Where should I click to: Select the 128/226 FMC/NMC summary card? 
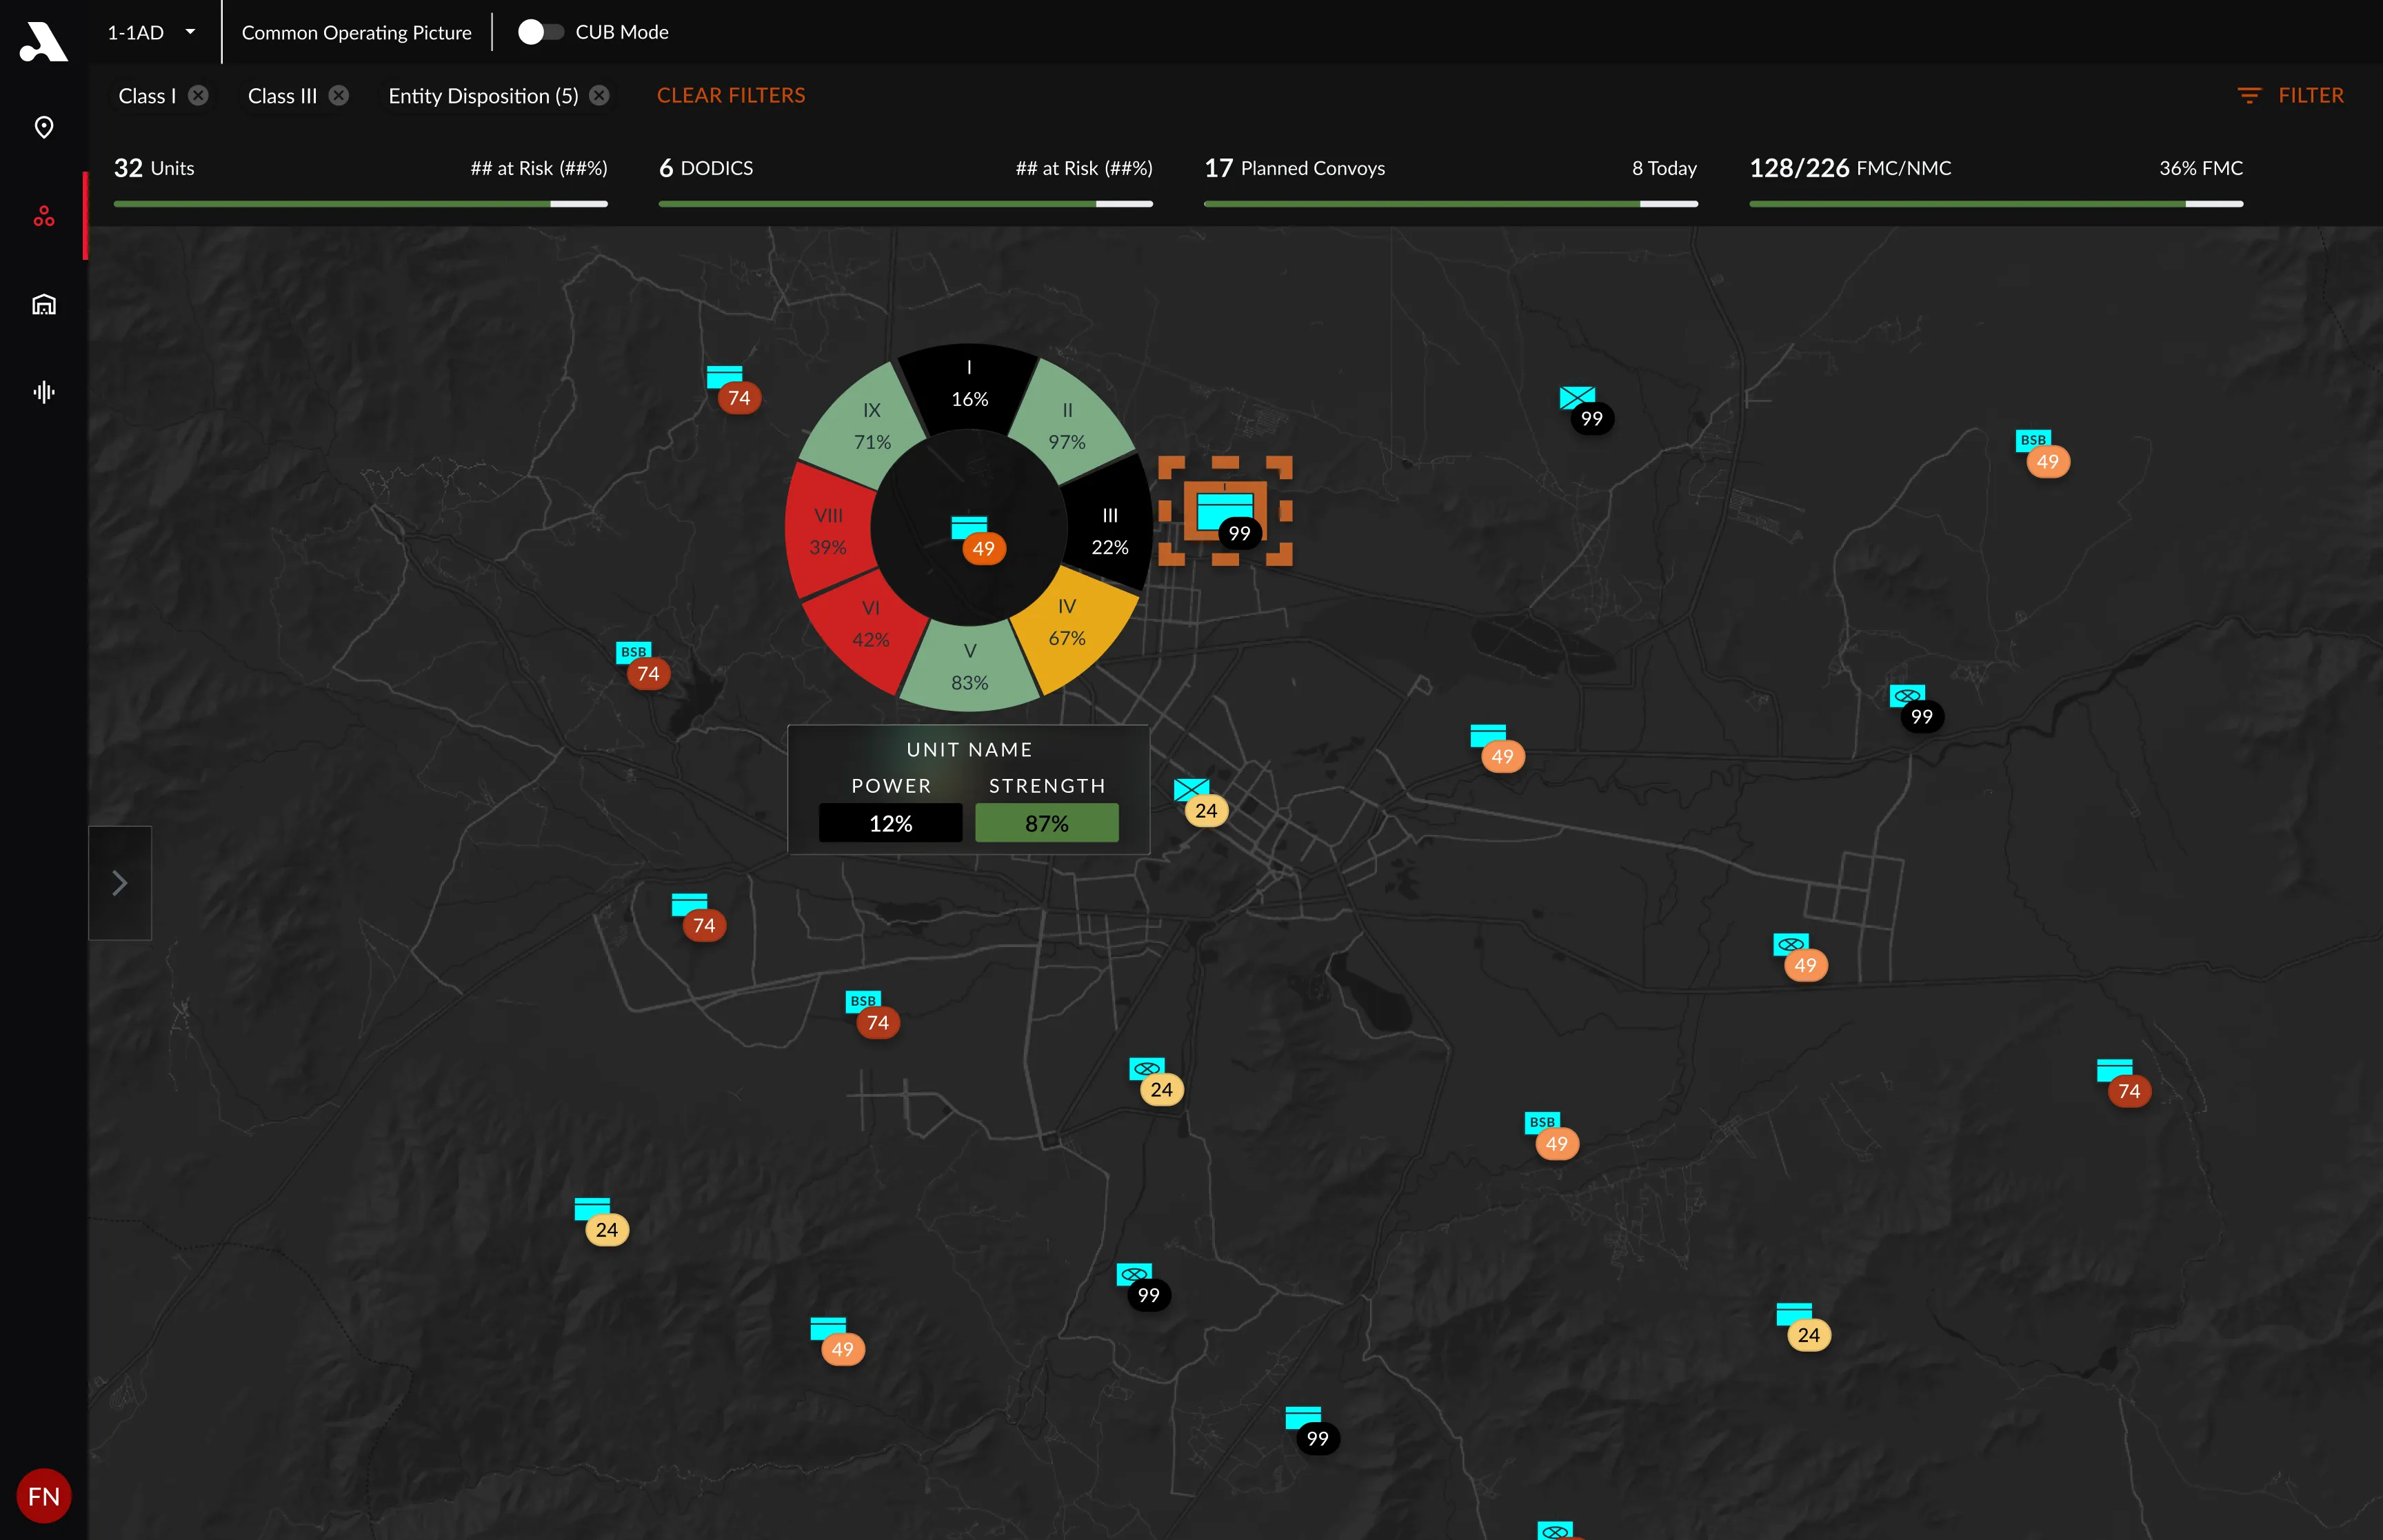[1996, 180]
